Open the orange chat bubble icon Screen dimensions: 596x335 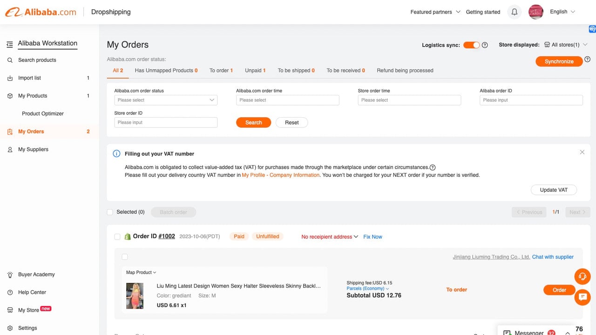582,297
